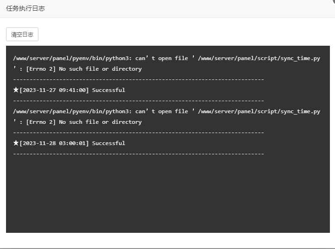Click the star icon before 2023-11-28 entry
The height and width of the screenshot is (249, 335).
coord(16,143)
